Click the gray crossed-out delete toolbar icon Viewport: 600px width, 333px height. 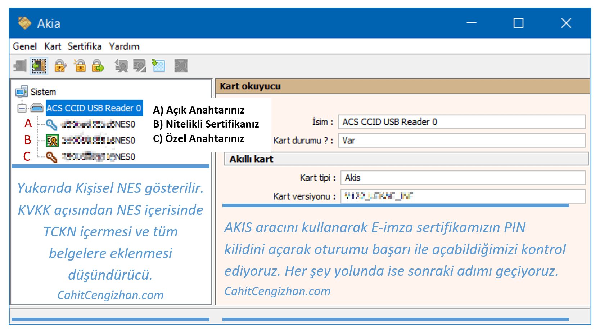pos(181,66)
